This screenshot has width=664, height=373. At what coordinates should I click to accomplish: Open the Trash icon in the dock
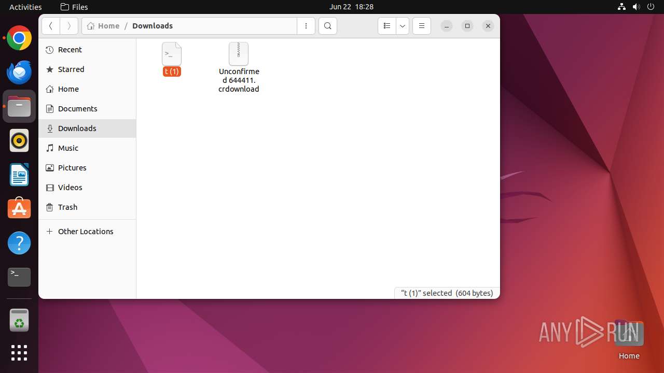click(x=19, y=321)
